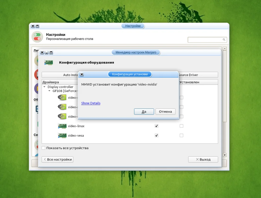Toggle the installed checkbox of the third nvidia row
Screen dimensions: 261x198
pos(181,116)
